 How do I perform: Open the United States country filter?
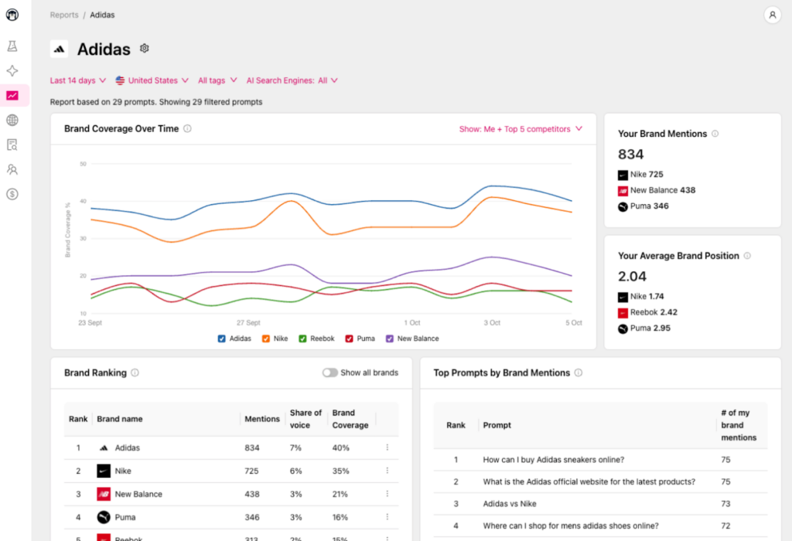coord(152,80)
